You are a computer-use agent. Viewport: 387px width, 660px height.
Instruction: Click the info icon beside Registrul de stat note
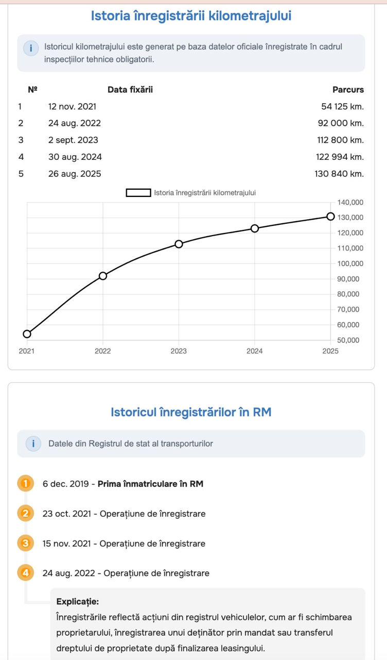tap(33, 443)
